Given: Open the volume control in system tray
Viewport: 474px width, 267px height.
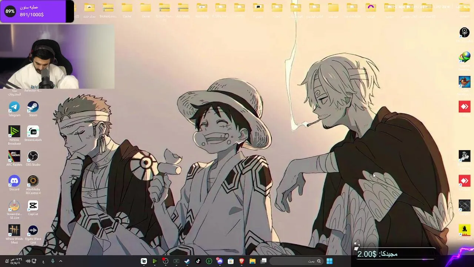Looking at the screenshot, I should click(x=28, y=261).
